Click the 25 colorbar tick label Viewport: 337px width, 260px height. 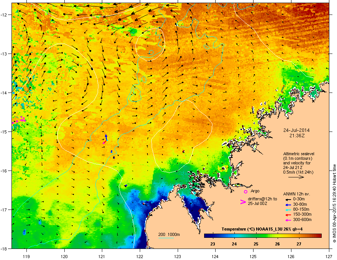pos(256,244)
